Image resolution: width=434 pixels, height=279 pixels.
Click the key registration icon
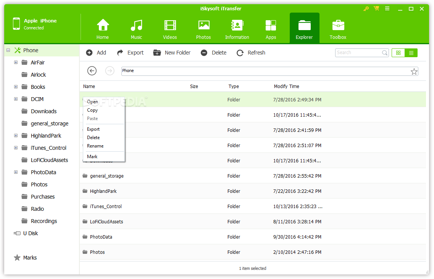[x=366, y=8]
